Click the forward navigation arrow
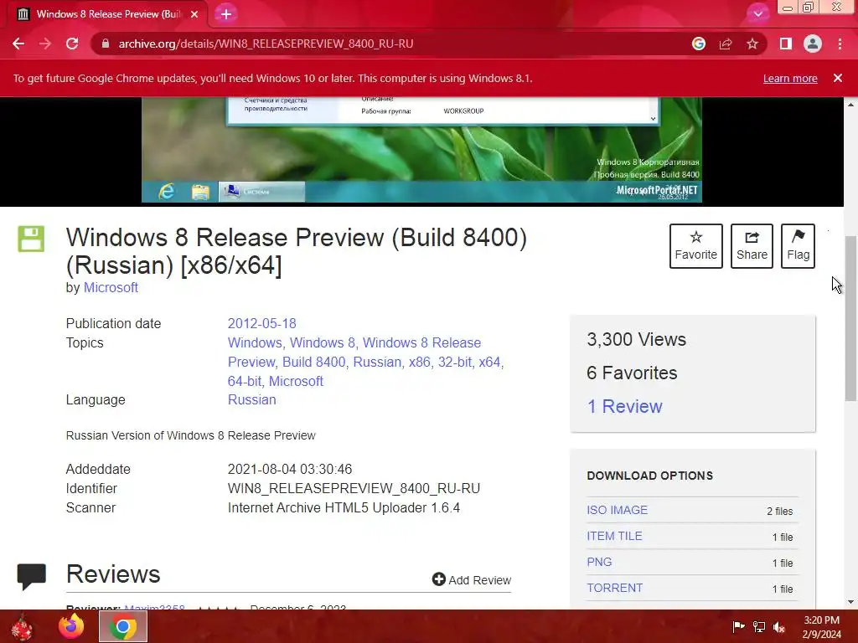The height and width of the screenshot is (643, 858). click(45, 44)
